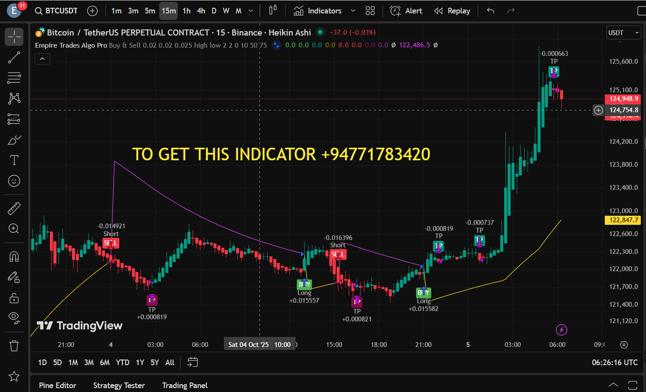Image resolution: width=646 pixels, height=392 pixels.
Task: Set date range to 5Y
Action: coord(155,363)
